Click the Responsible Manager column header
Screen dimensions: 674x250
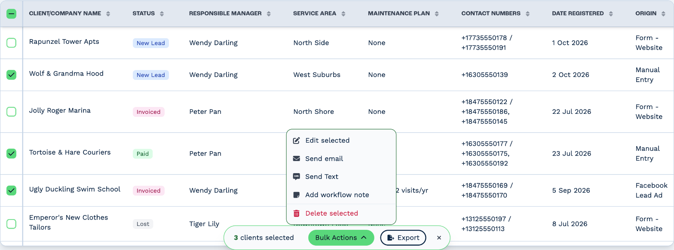point(225,13)
